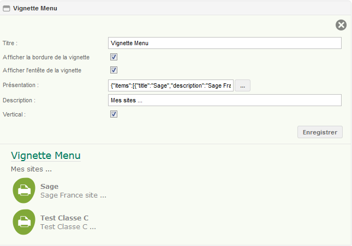
Task: Open the Test Classe C menu title
Action: click(x=64, y=218)
